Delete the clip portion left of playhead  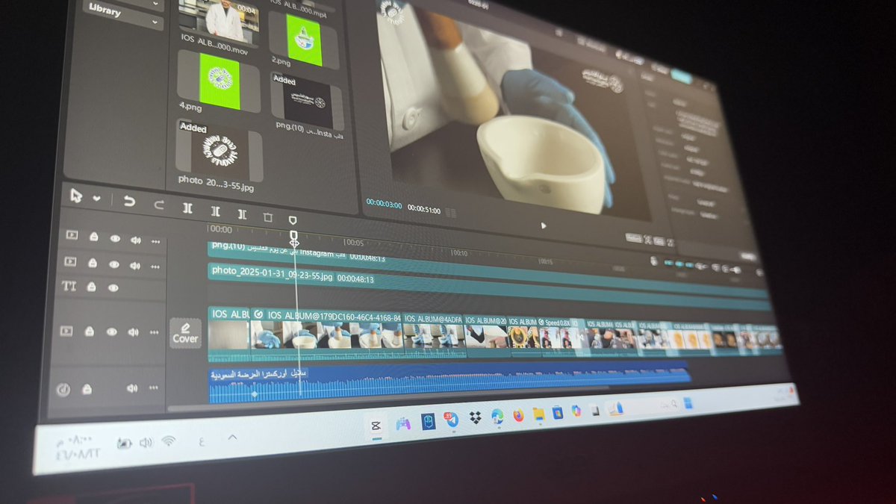pos(215,211)
